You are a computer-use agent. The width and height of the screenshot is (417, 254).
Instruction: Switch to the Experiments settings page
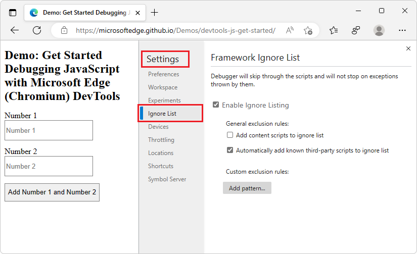164,100
